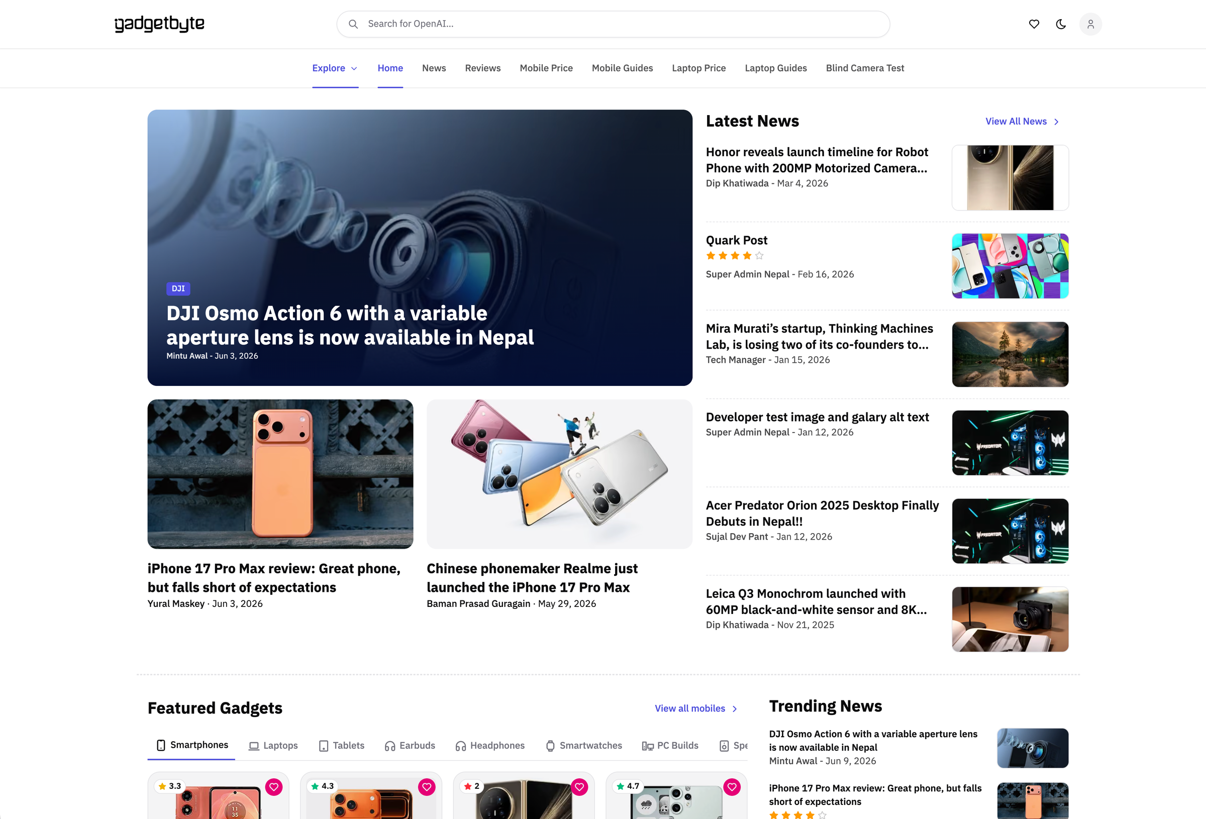Switch to the Tablets gadget tab
The width and height of the screenshot is (1206, 819).
341,745
